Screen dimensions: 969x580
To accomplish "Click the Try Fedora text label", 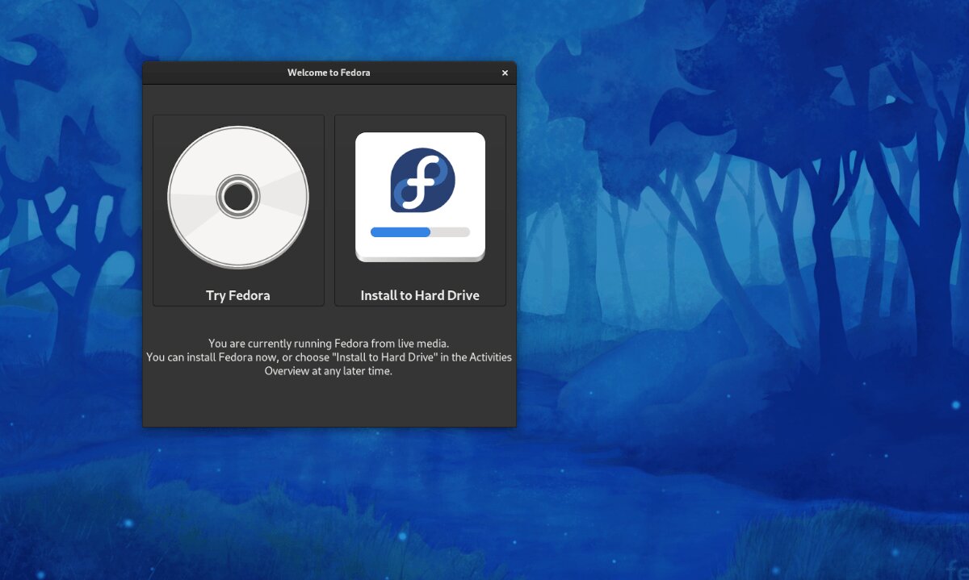I will pos(238,295).
